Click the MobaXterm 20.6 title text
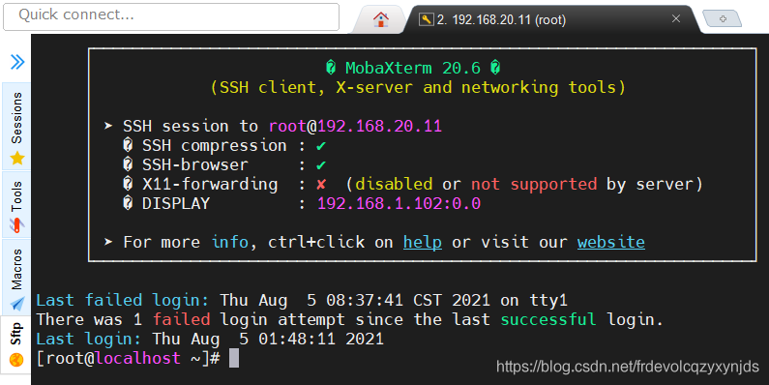 413,68
